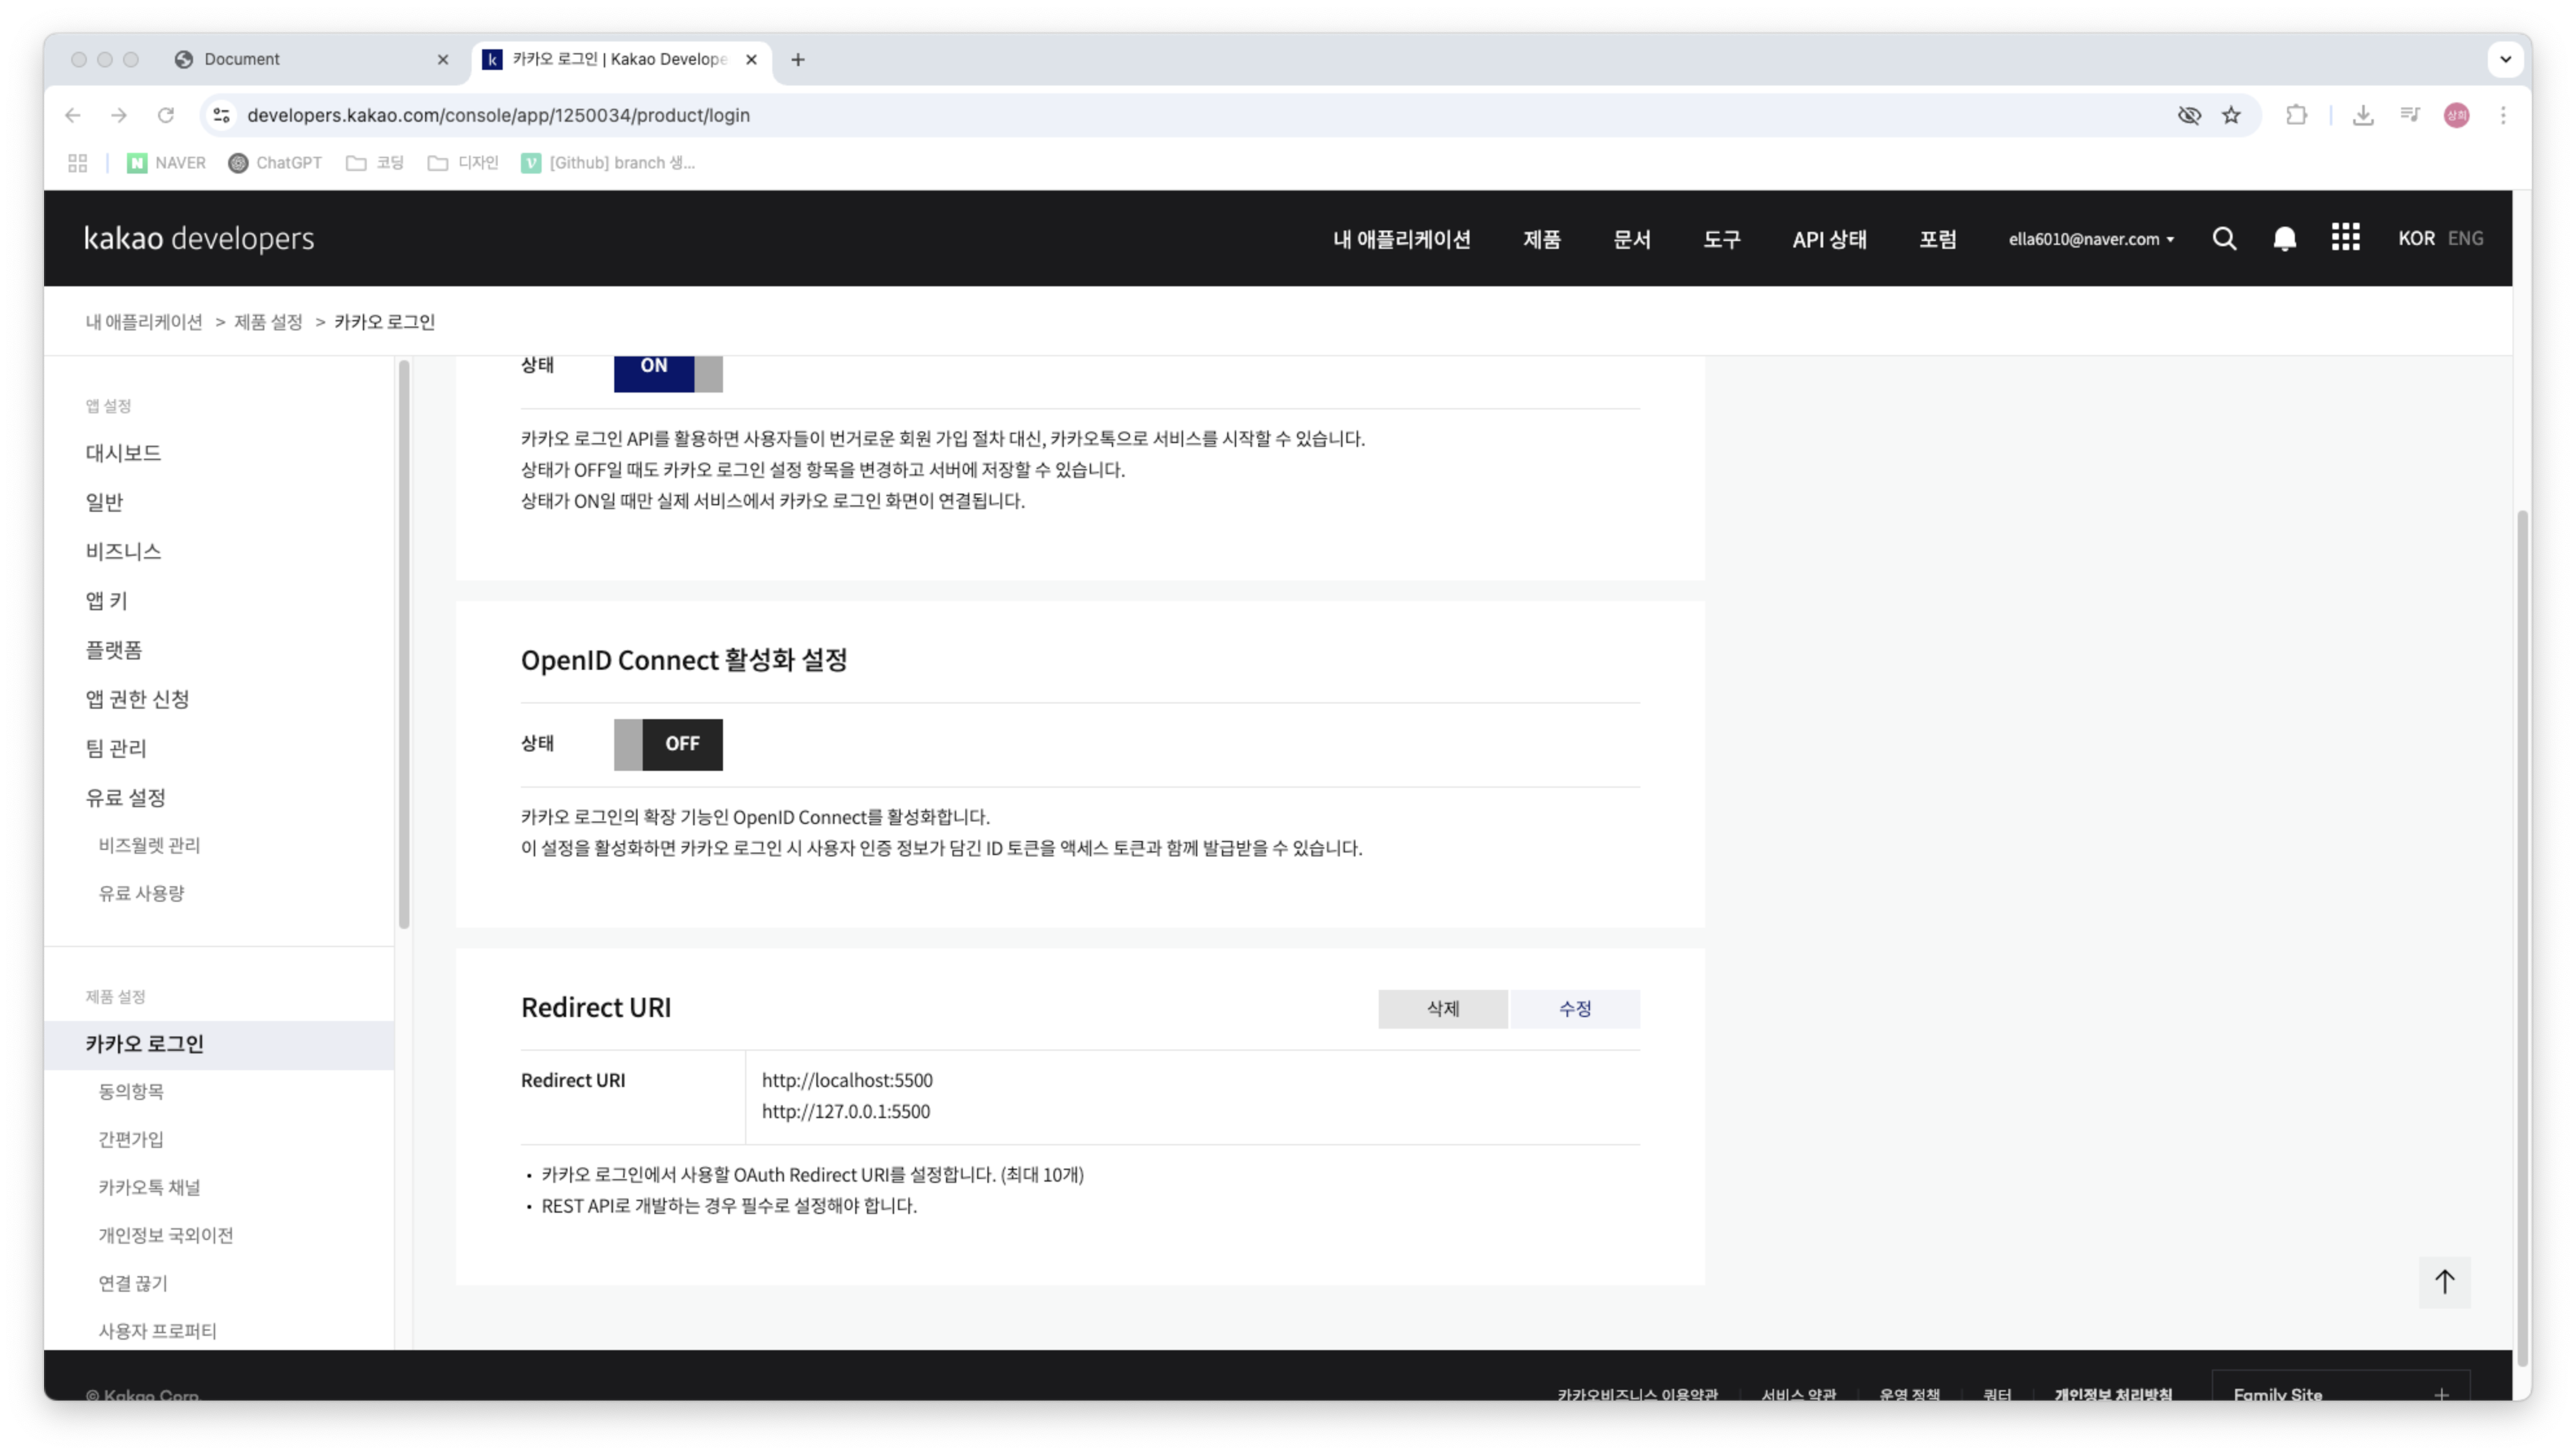Open 간편가입 in sidebar

click(x=131, y=1139)
